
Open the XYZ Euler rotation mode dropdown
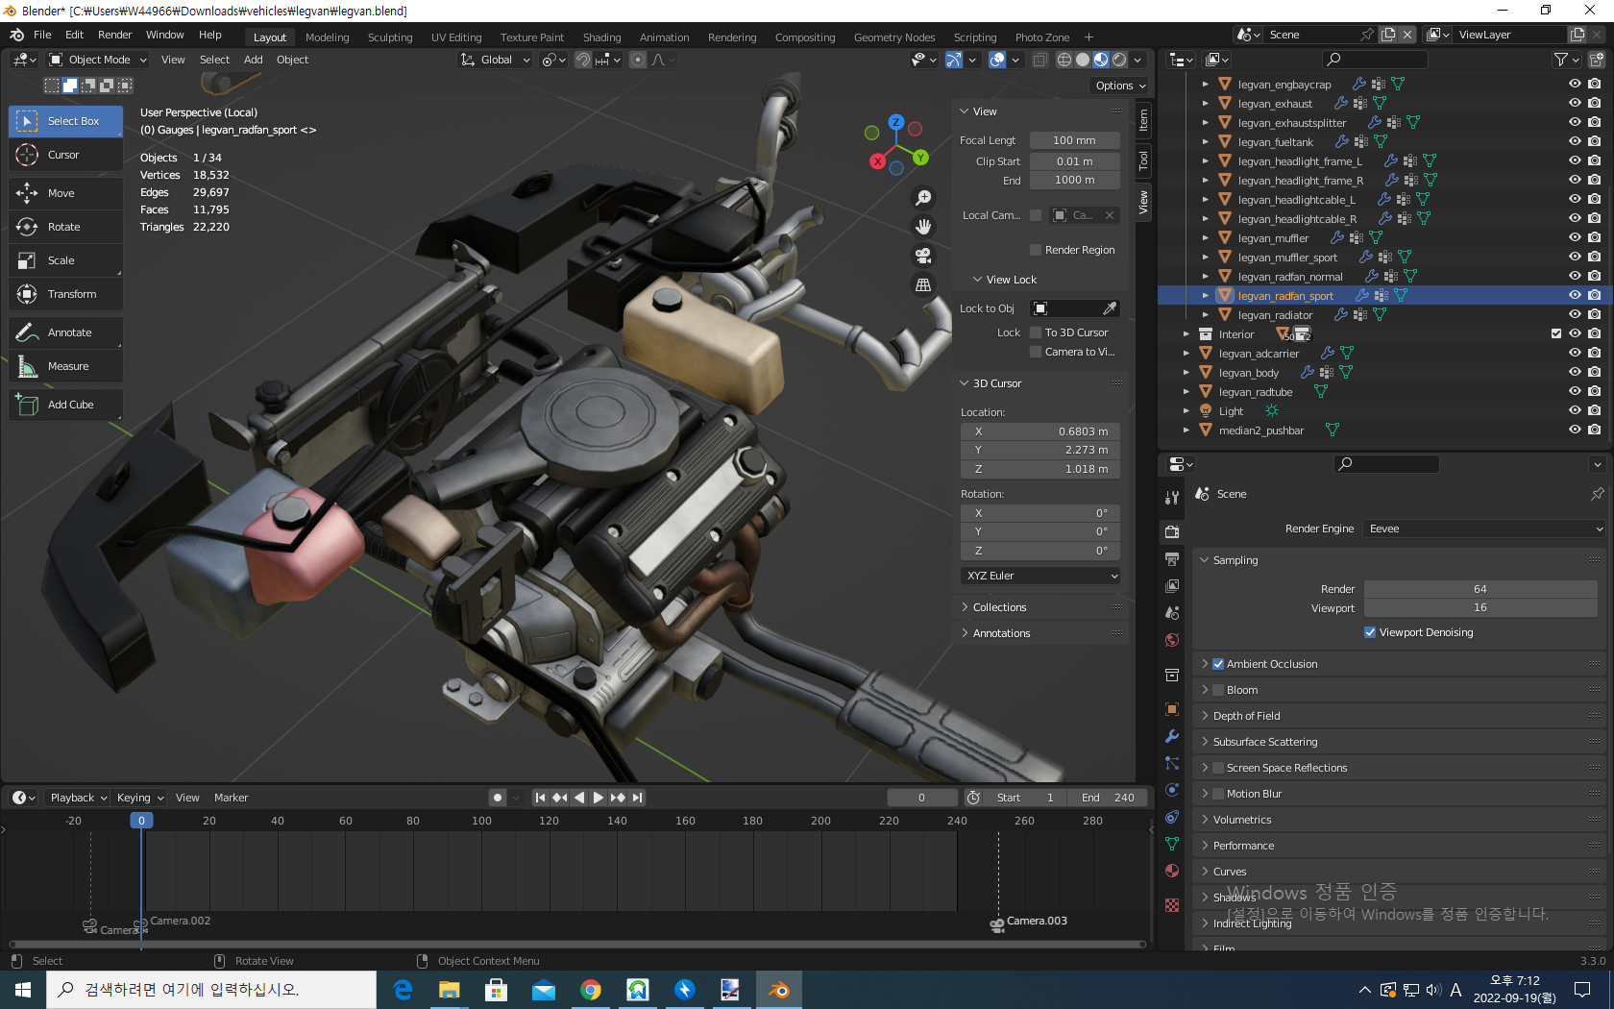click(1041, 576)
